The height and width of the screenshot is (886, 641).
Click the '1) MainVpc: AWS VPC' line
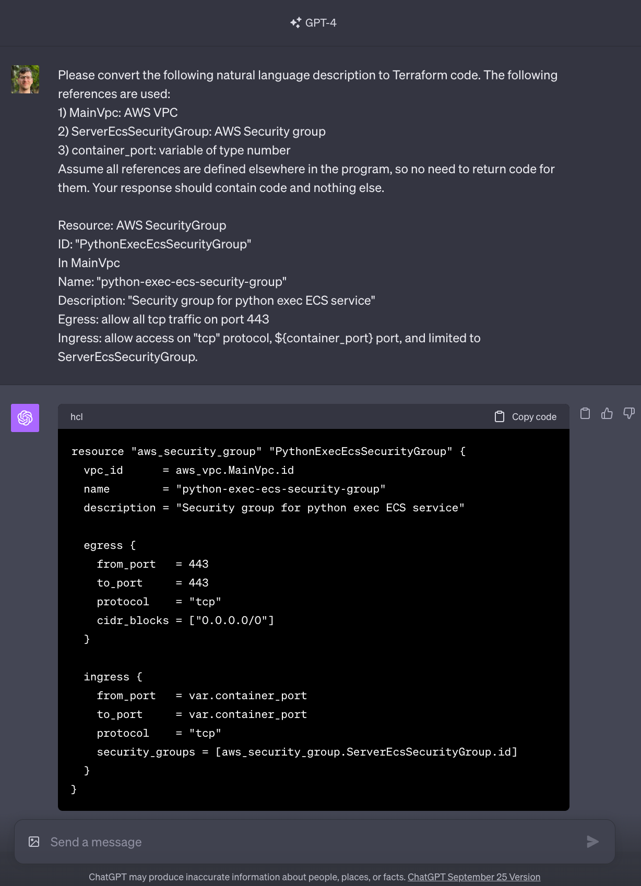click(118, 113)
